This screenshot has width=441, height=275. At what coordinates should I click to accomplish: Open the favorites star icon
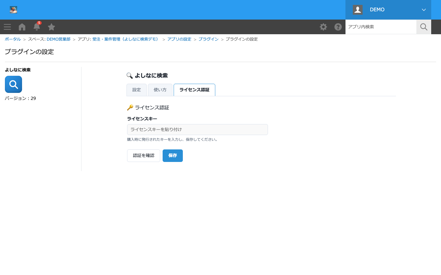pyautogui.click(x=51, y=27)
